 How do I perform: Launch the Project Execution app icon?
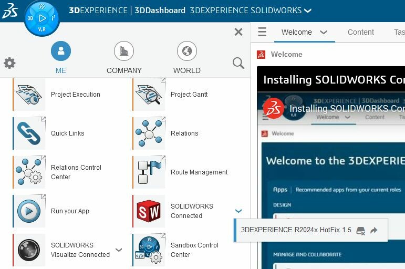[x=29, y=95]
